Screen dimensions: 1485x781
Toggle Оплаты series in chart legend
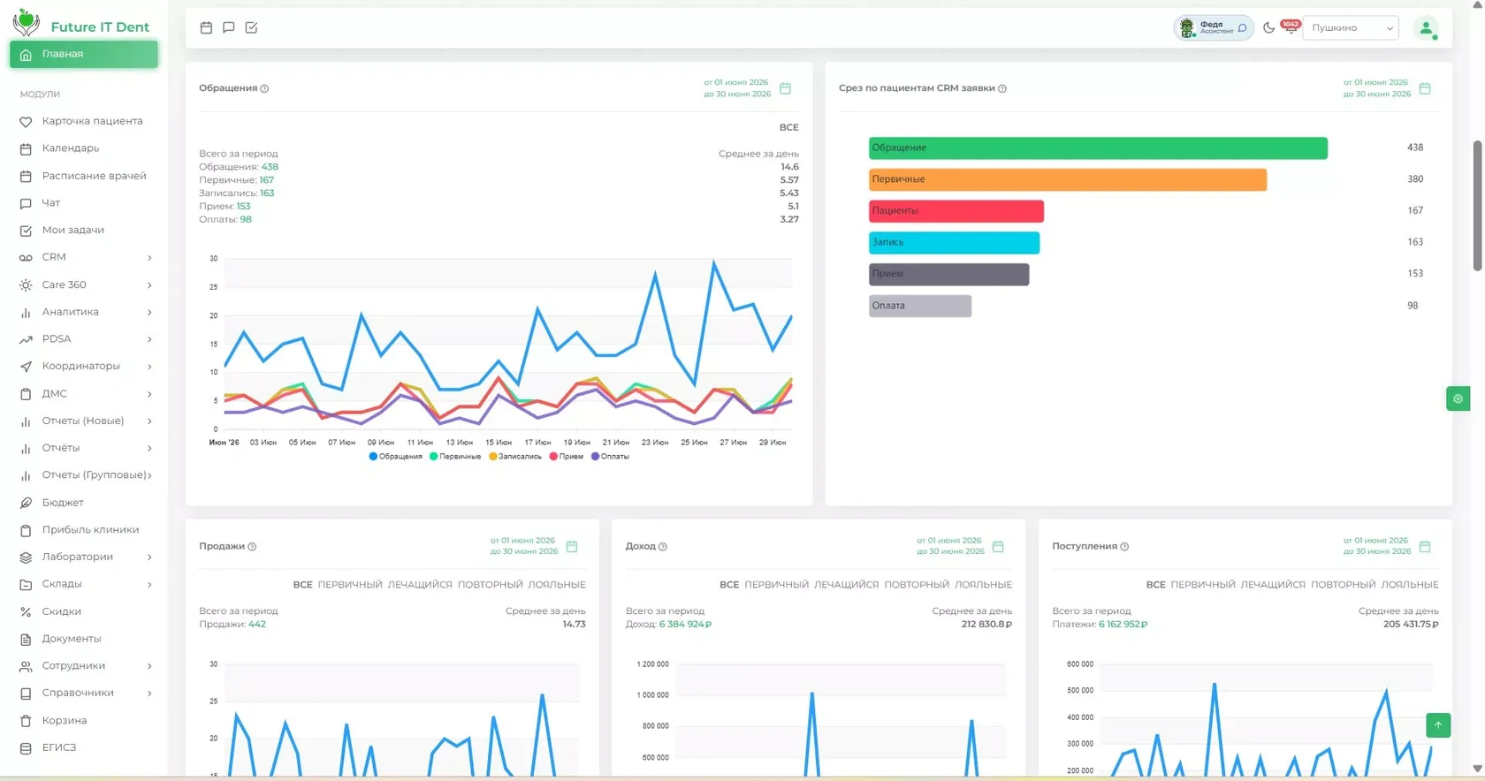(x=610, y=457)
